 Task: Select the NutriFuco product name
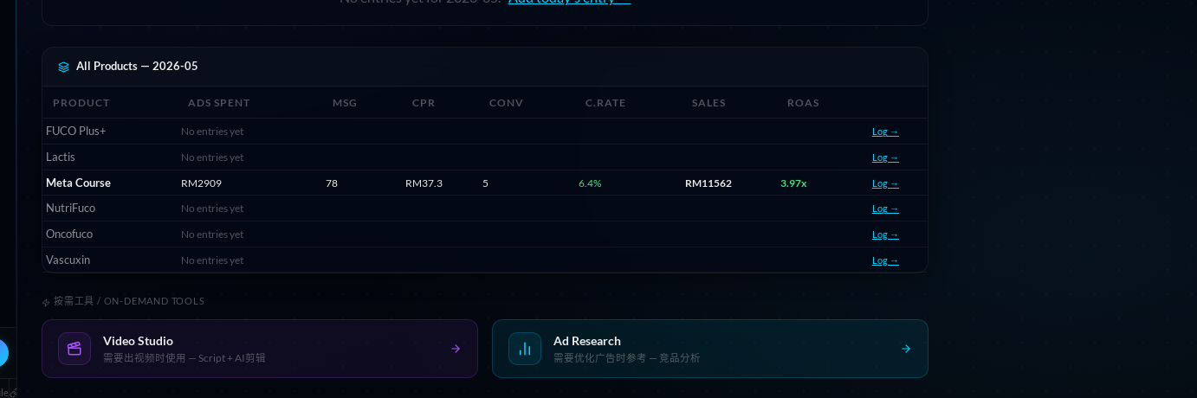click(70, 209)
